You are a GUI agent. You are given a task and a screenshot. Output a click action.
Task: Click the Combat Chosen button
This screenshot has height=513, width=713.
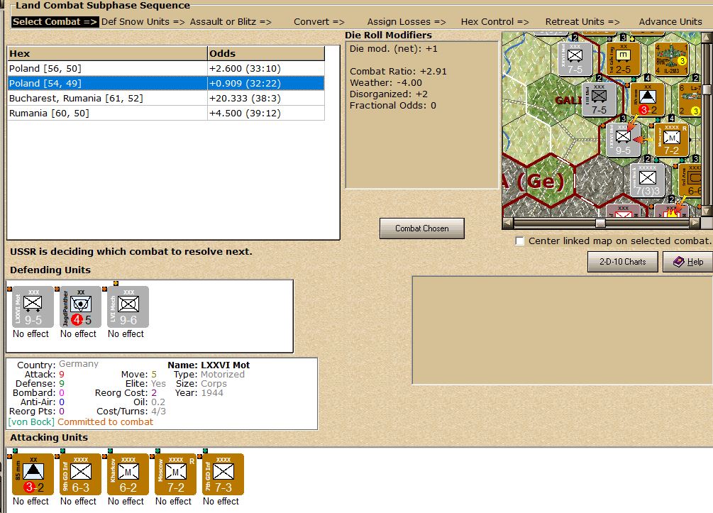pos(422,228)
